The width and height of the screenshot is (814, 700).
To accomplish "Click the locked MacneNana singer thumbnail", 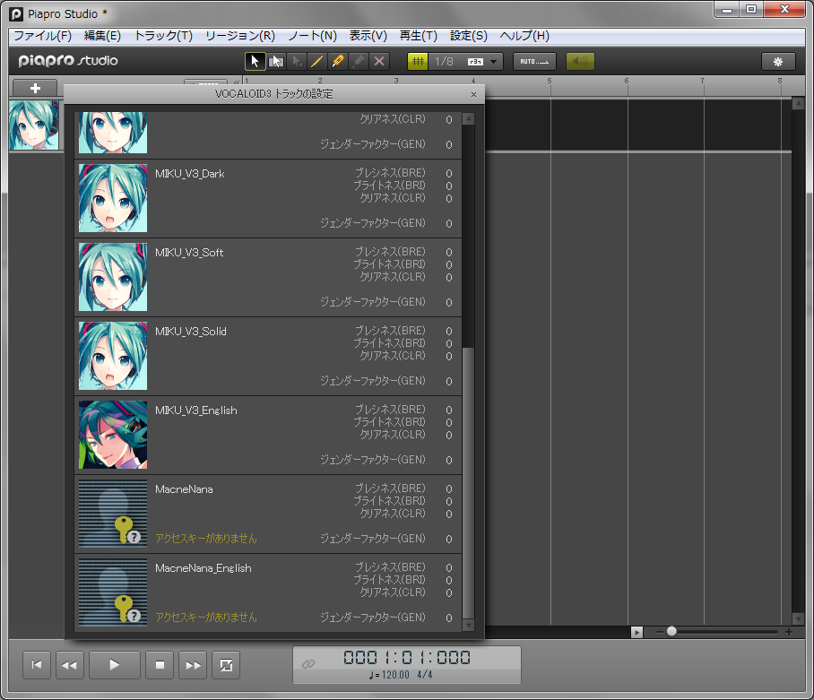I will click(x=113, y=514).
